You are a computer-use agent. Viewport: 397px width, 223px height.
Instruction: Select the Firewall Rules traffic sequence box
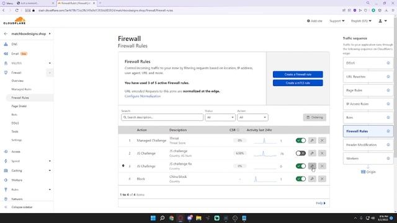coord(368,131)
